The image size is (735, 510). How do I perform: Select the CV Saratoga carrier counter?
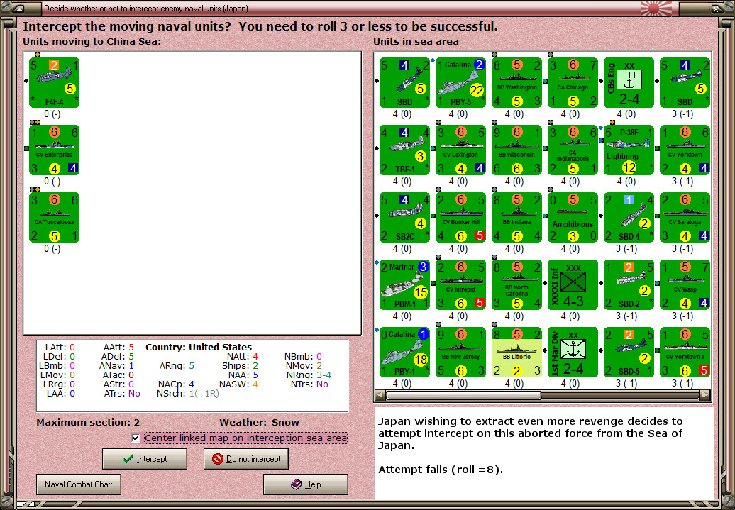point(685,218)
